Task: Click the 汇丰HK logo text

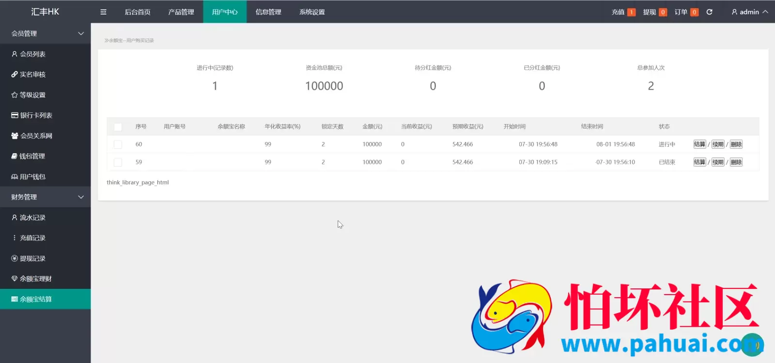Action: coord(45,12)
